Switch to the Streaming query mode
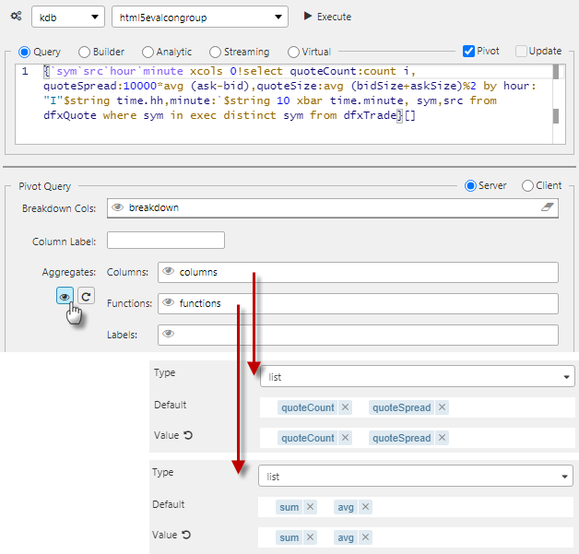 (216, 53)
